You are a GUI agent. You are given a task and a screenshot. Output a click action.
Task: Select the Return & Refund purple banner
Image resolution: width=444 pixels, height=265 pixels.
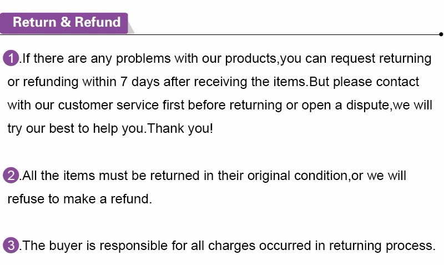[65, 23]
